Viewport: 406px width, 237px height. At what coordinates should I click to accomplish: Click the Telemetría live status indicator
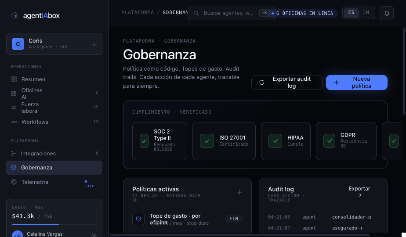tap(89, 184)
